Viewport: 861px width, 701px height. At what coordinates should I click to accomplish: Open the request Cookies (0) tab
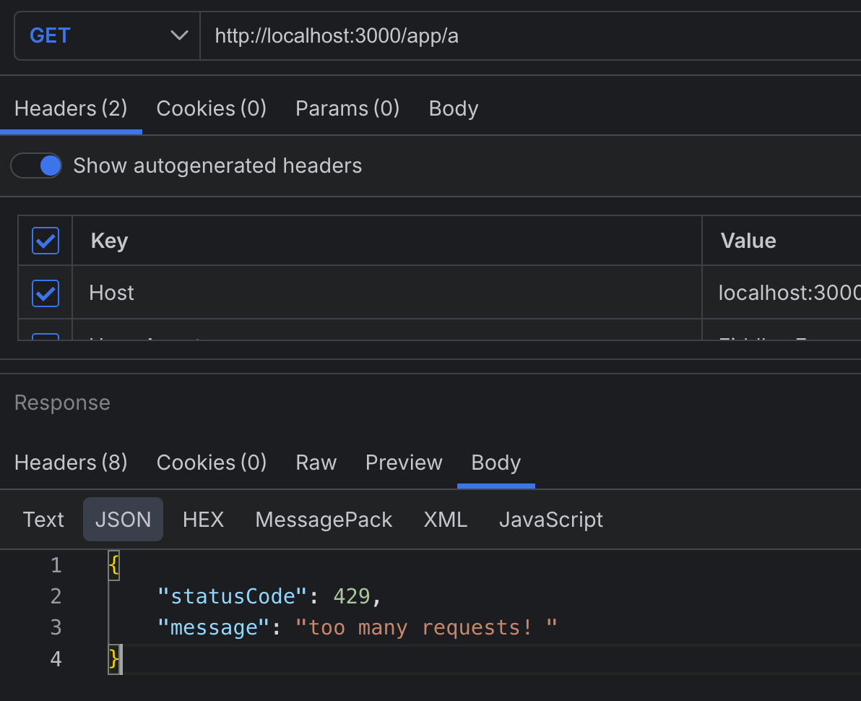coord(211,108)
